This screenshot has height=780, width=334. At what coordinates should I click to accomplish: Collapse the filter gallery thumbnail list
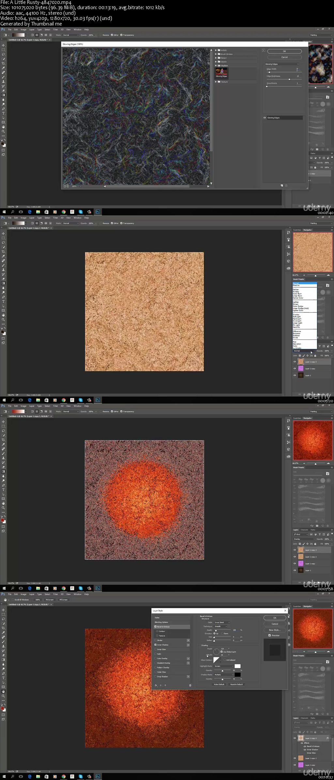264,50
